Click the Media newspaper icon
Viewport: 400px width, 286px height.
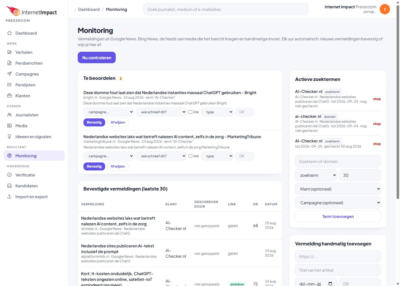pyautogui.click(x=9, y=126)
